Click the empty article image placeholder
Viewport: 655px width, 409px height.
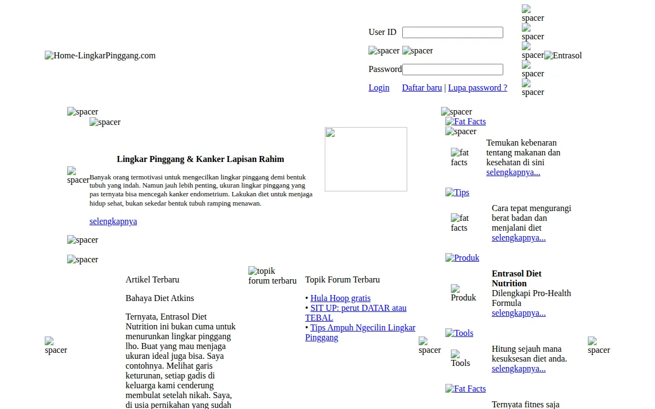click(x=366, y=159)
